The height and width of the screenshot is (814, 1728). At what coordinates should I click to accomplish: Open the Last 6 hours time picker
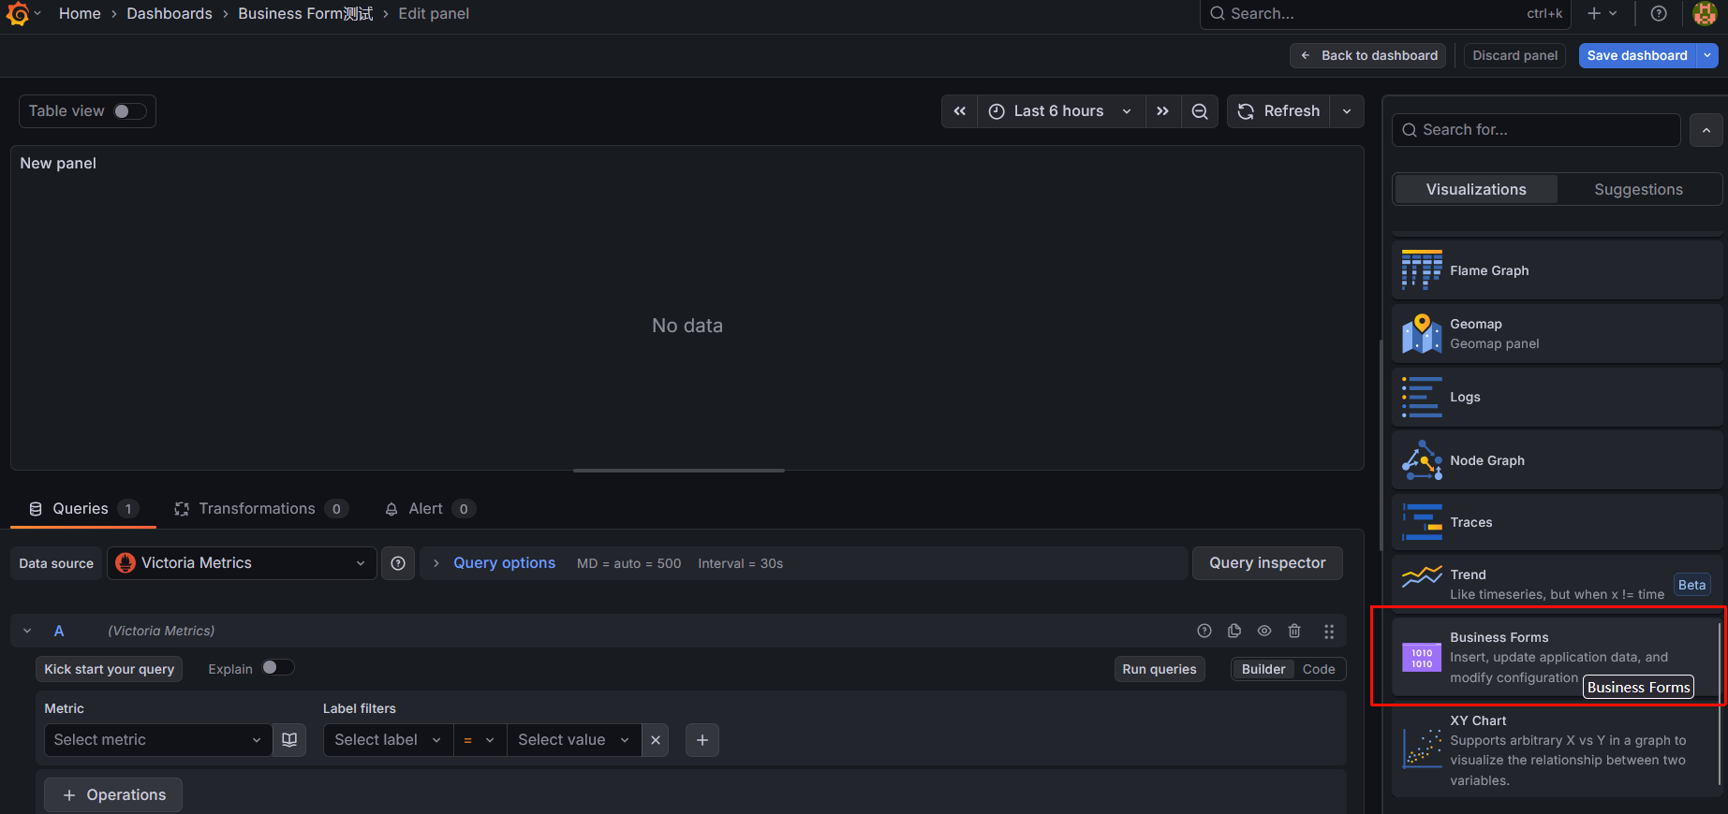[x=1059, y=111]
